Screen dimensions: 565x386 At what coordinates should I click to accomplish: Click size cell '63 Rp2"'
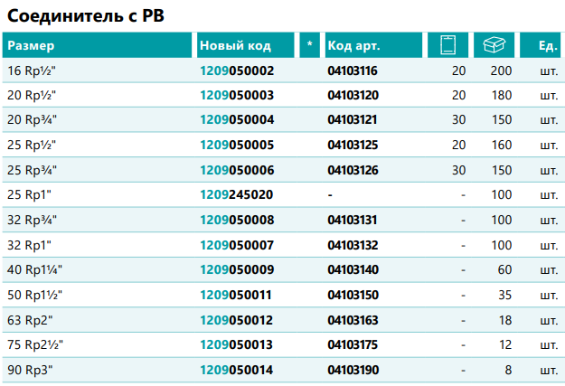(30, 320)
